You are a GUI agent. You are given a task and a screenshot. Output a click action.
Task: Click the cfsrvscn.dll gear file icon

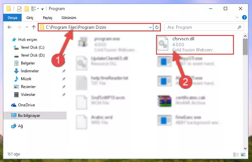(163, 44)
